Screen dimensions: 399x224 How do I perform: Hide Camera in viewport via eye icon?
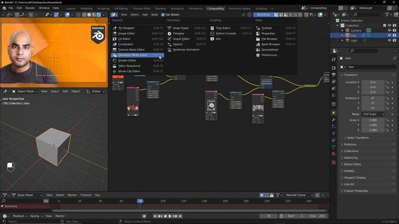pyautogui.click(x=389, y=30)
